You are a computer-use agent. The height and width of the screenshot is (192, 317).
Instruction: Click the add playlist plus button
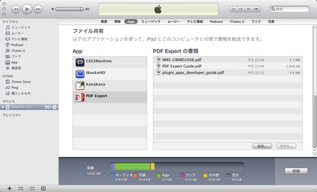click(x=9, y=189)
